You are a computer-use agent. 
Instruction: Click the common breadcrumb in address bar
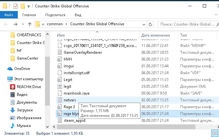(x=55, y=24)
